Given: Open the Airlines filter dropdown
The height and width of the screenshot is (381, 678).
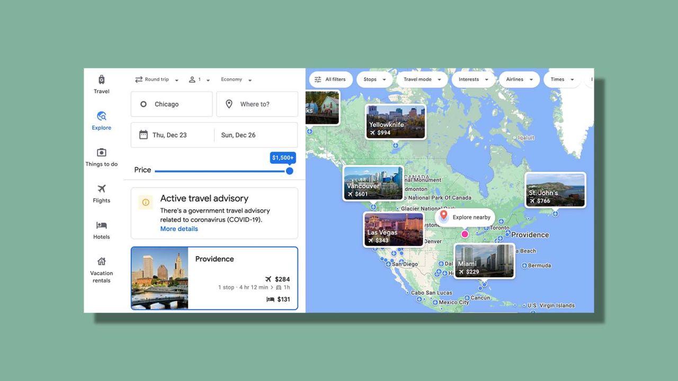Looking at the screenshot, I should click(519, 79).
